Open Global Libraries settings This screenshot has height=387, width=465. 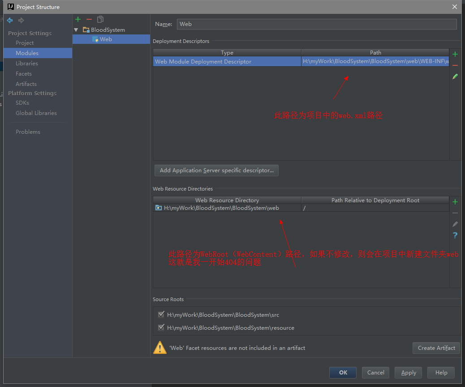pyautogui.click(x=36, y=113)
